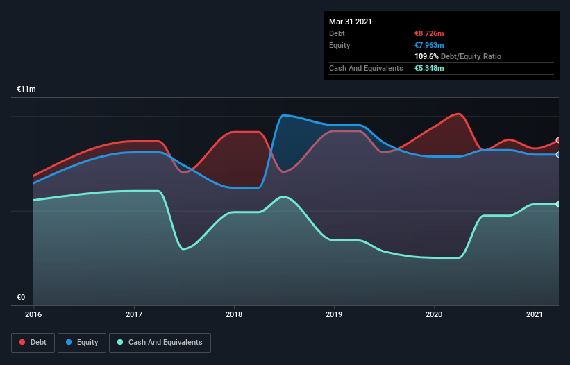Click the blue Equity end-point marker
The height and width of the screenshot is (365, 570).
pyautogui.click(x=558, y=155)
